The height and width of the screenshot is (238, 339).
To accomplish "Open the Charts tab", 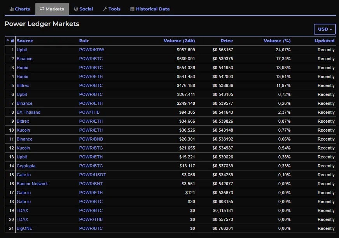I will (x=20, y=9).
